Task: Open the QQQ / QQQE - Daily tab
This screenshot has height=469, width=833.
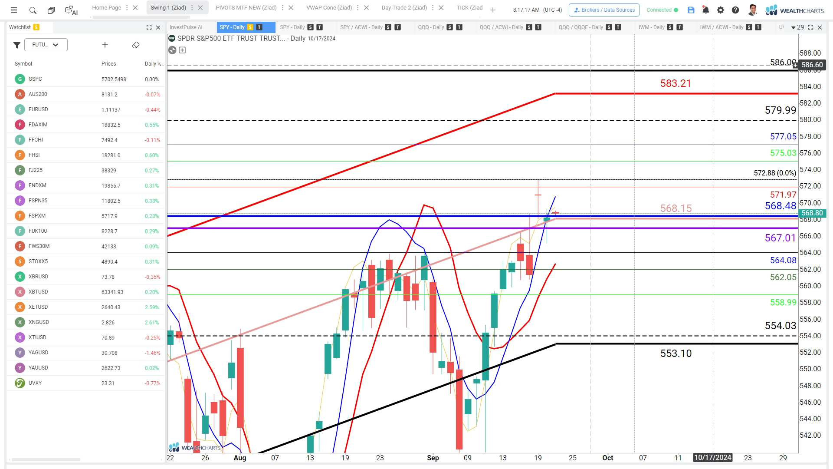Action: 581,27
